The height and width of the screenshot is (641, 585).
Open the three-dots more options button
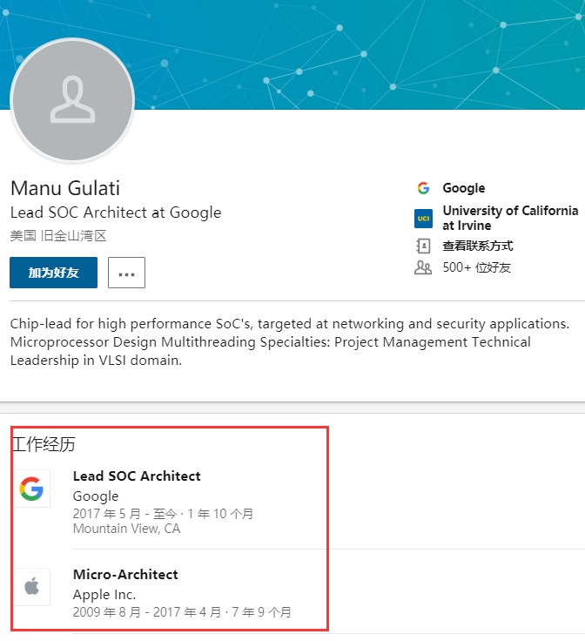coord(126,273)
